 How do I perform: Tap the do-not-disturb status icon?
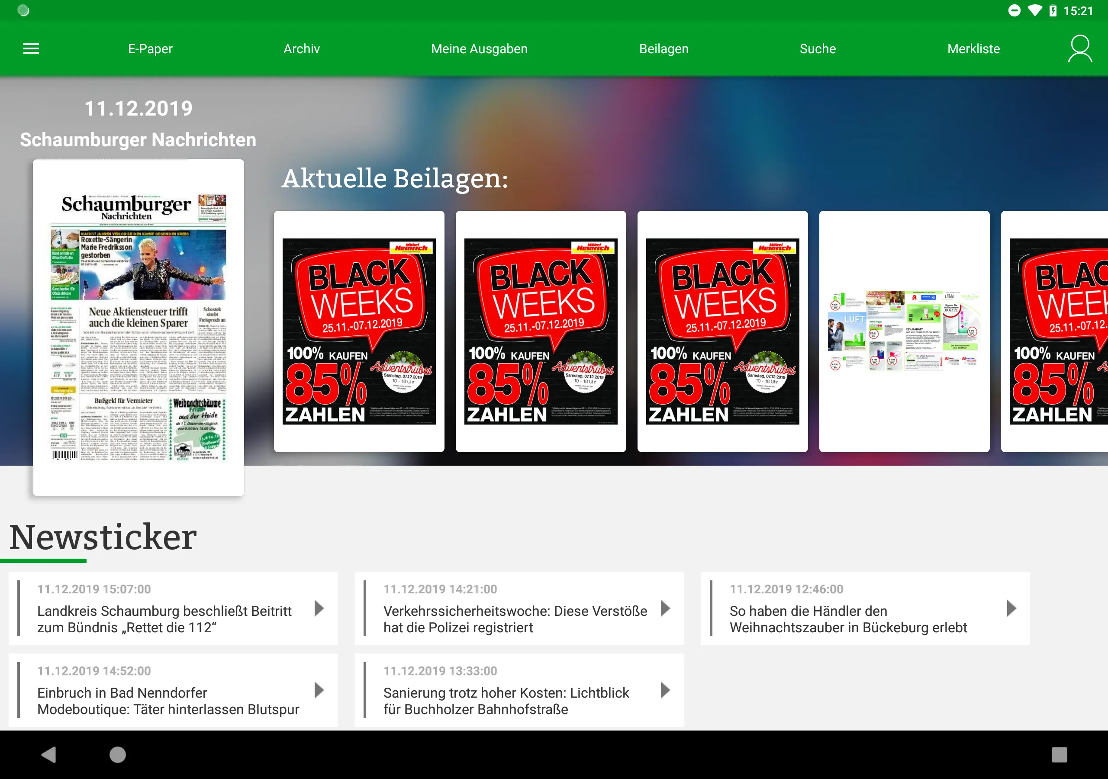pyautogui.click(x=1015, y=11)
